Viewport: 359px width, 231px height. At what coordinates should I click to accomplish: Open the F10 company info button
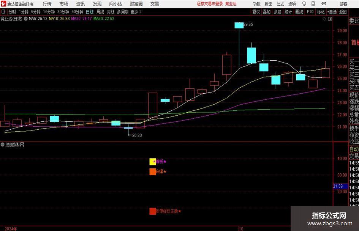tap(310, 12)
